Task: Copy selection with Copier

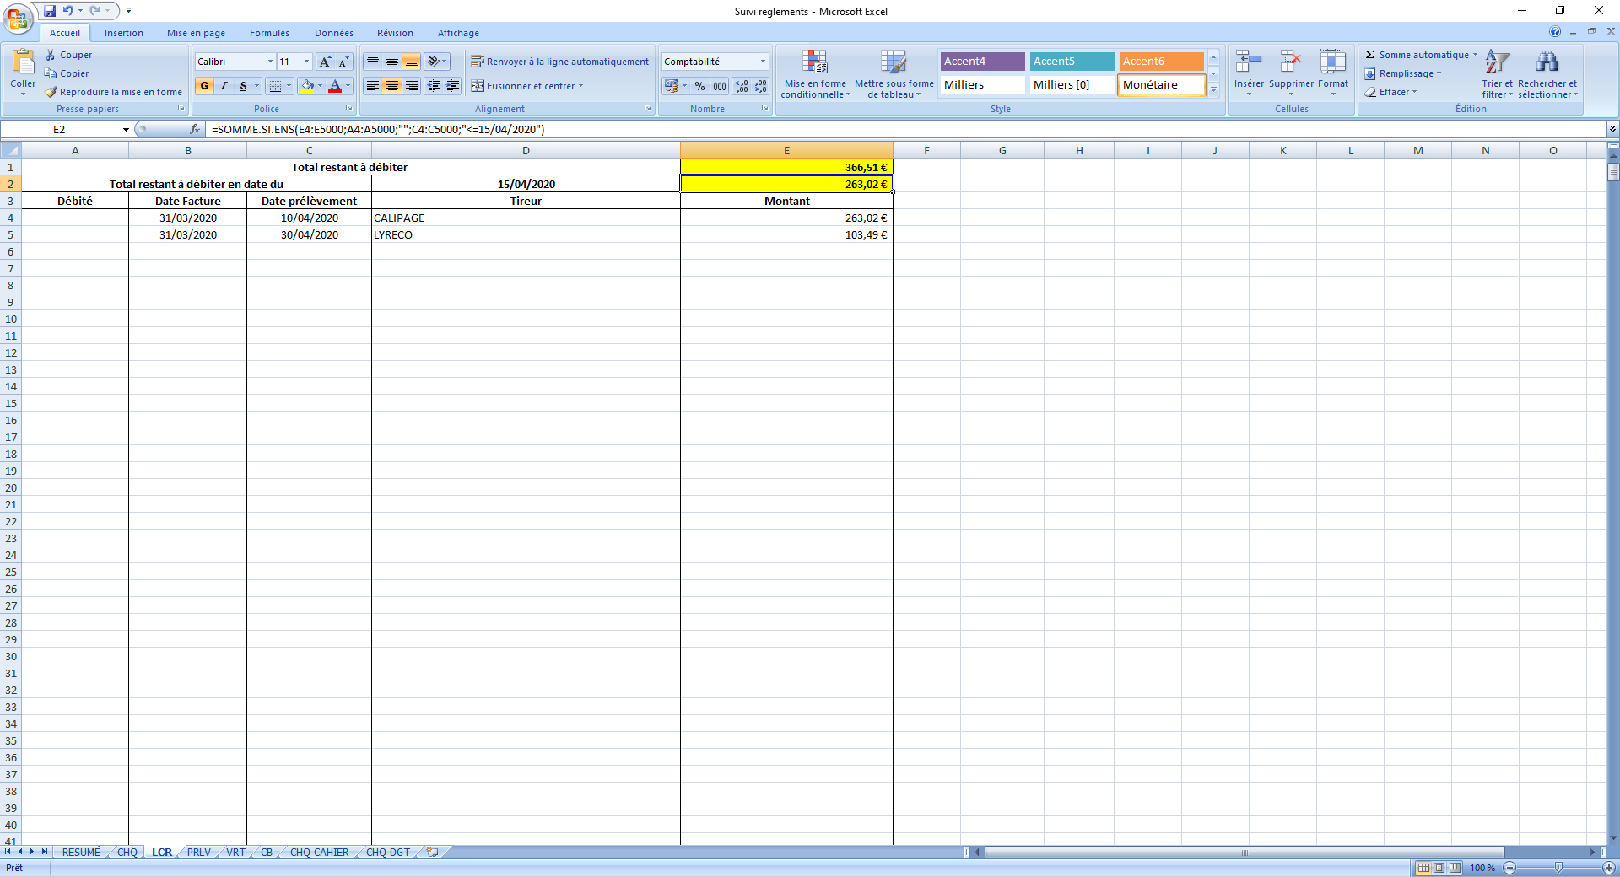Action: (x=67, y=73)
